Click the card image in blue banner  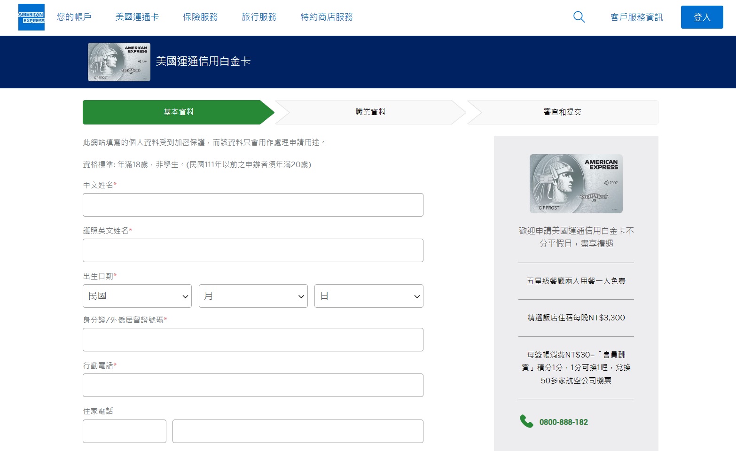(x=119, y=62)
